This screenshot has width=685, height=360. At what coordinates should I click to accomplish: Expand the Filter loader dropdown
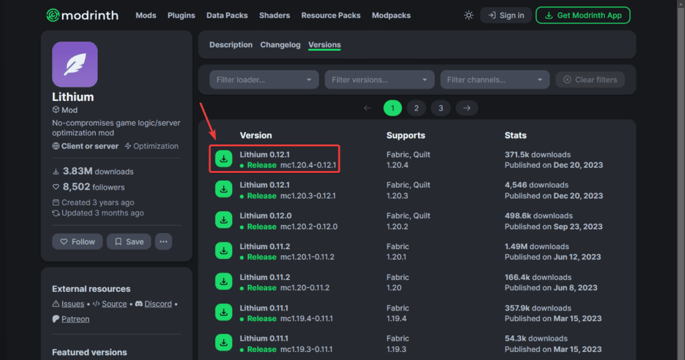tap(264, 79)
